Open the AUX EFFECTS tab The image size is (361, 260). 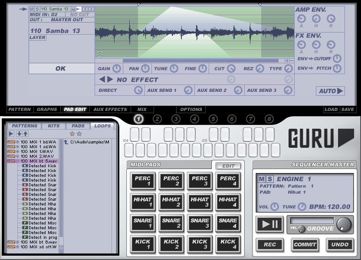pos(110,110)
